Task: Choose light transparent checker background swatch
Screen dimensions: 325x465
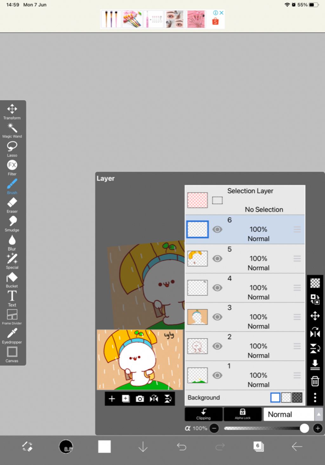Action: [286, 397]
